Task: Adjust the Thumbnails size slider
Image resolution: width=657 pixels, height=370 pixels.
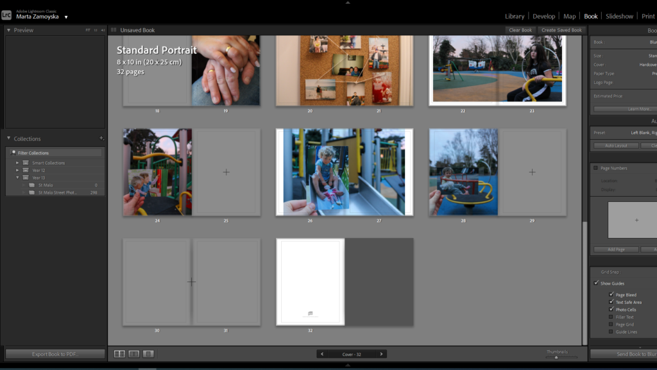Action: pyautogui.click(x=556, y=357)
